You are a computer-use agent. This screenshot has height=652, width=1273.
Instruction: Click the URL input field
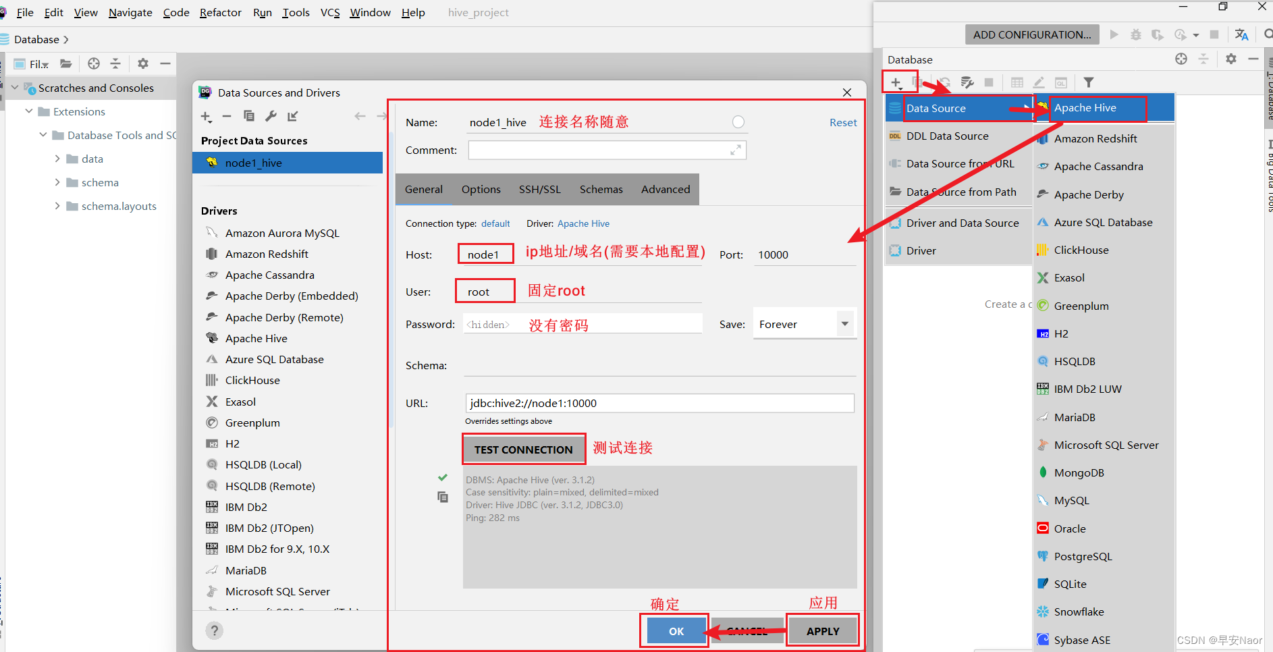(659, 403)
